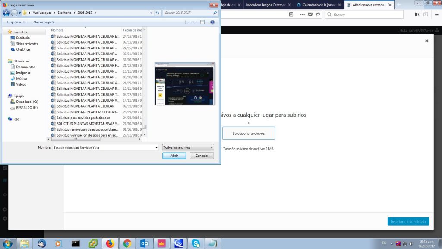This screenshot has width=442, height=249.
Task: Open Google Chrome from the taskbar
Action: pos(127,243)
